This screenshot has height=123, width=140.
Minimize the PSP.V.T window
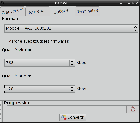pyautogui.click(x=129, y=3)
